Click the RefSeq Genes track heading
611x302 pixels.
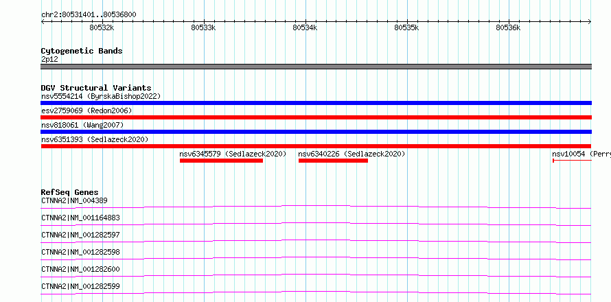[x=69, y=192]
